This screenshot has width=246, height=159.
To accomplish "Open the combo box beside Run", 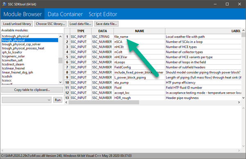I will click(x=27, y=100).
